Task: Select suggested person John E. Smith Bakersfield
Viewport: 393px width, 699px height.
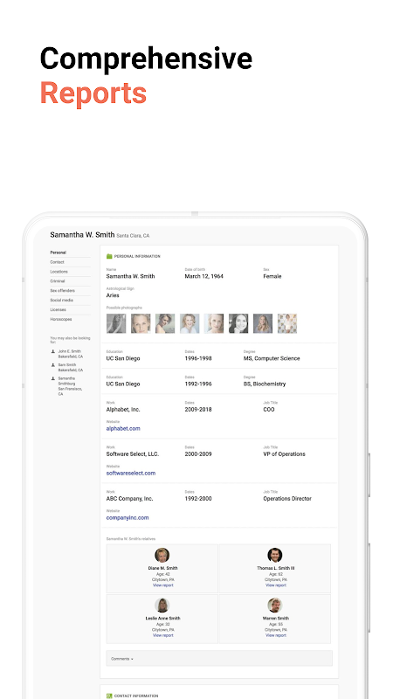Action: (71, 354)
